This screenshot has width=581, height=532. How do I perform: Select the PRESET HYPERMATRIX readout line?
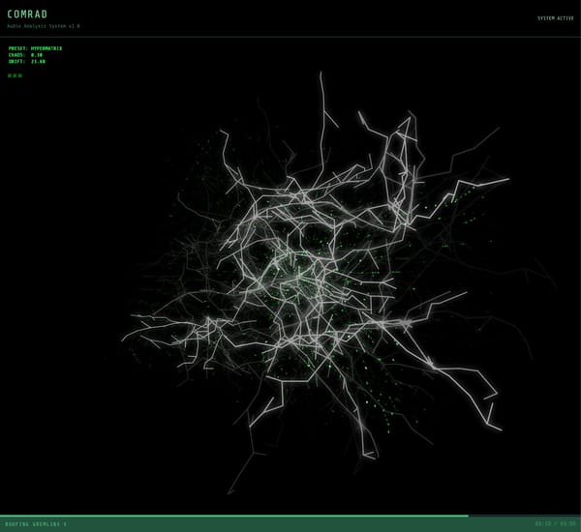[x=35, y=48]
